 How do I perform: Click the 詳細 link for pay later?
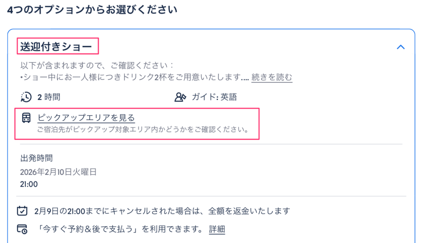point(217,229)
